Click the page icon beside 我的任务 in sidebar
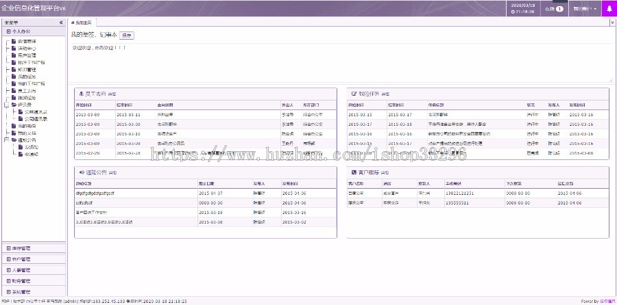Screen dimensions: 617x305 (14, 77)
